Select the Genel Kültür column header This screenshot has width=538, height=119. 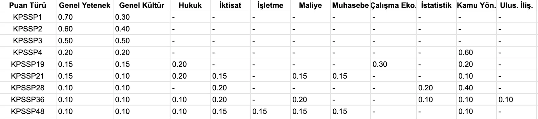point(142,5)
